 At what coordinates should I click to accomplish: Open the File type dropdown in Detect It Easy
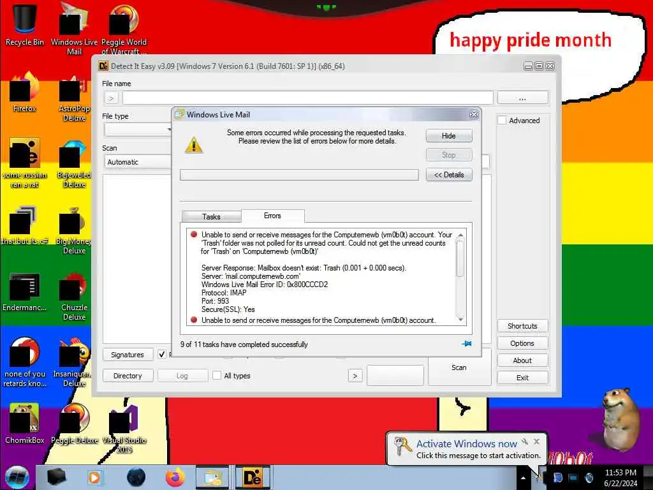pos(138,130)
